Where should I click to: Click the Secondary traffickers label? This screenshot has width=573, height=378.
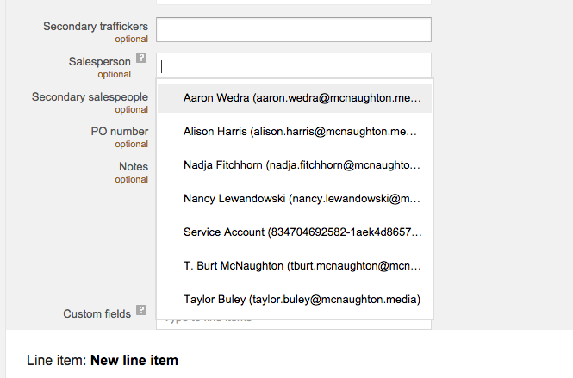(x=96, y=27)
